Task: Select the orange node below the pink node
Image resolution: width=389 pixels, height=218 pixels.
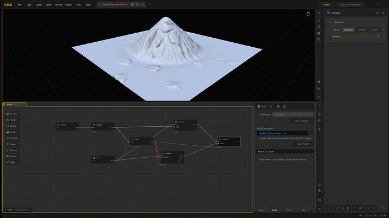Action: pyautogui.click(x=173, y=157)
